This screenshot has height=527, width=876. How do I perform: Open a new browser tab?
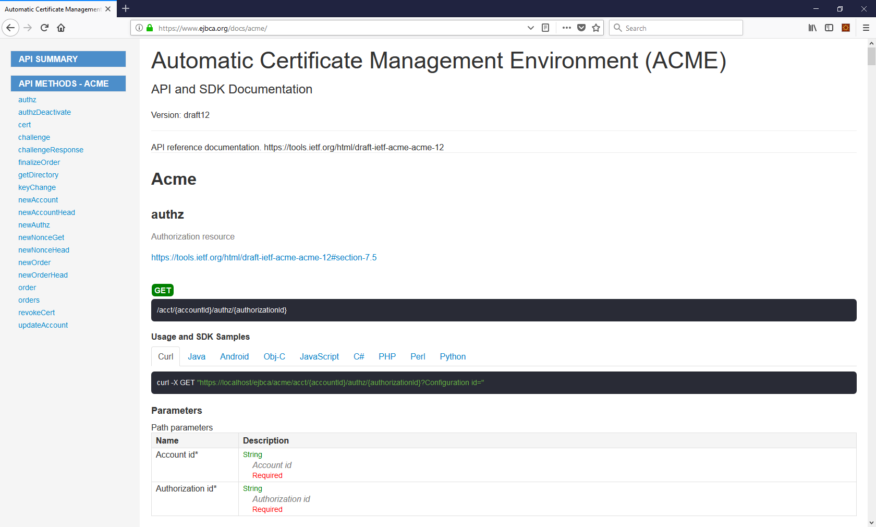tap(126, 8)
